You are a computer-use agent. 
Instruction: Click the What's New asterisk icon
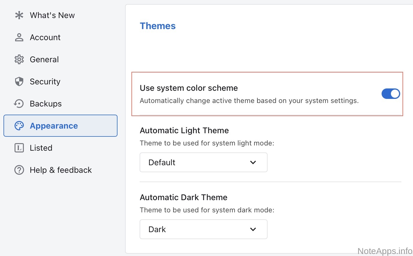coord(19,15)
